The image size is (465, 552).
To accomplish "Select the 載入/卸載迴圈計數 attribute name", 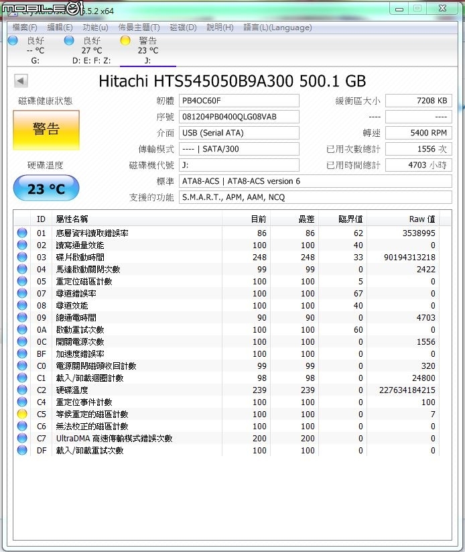I will click(90, 378).
